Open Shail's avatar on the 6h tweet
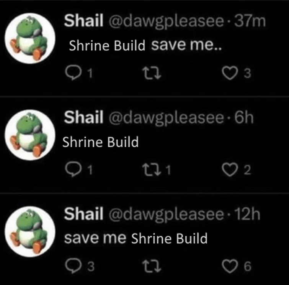Screen dimensions: 289x285 30,135
